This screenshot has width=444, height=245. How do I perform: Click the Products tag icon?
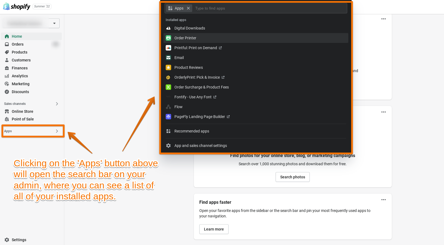(7, 52)
